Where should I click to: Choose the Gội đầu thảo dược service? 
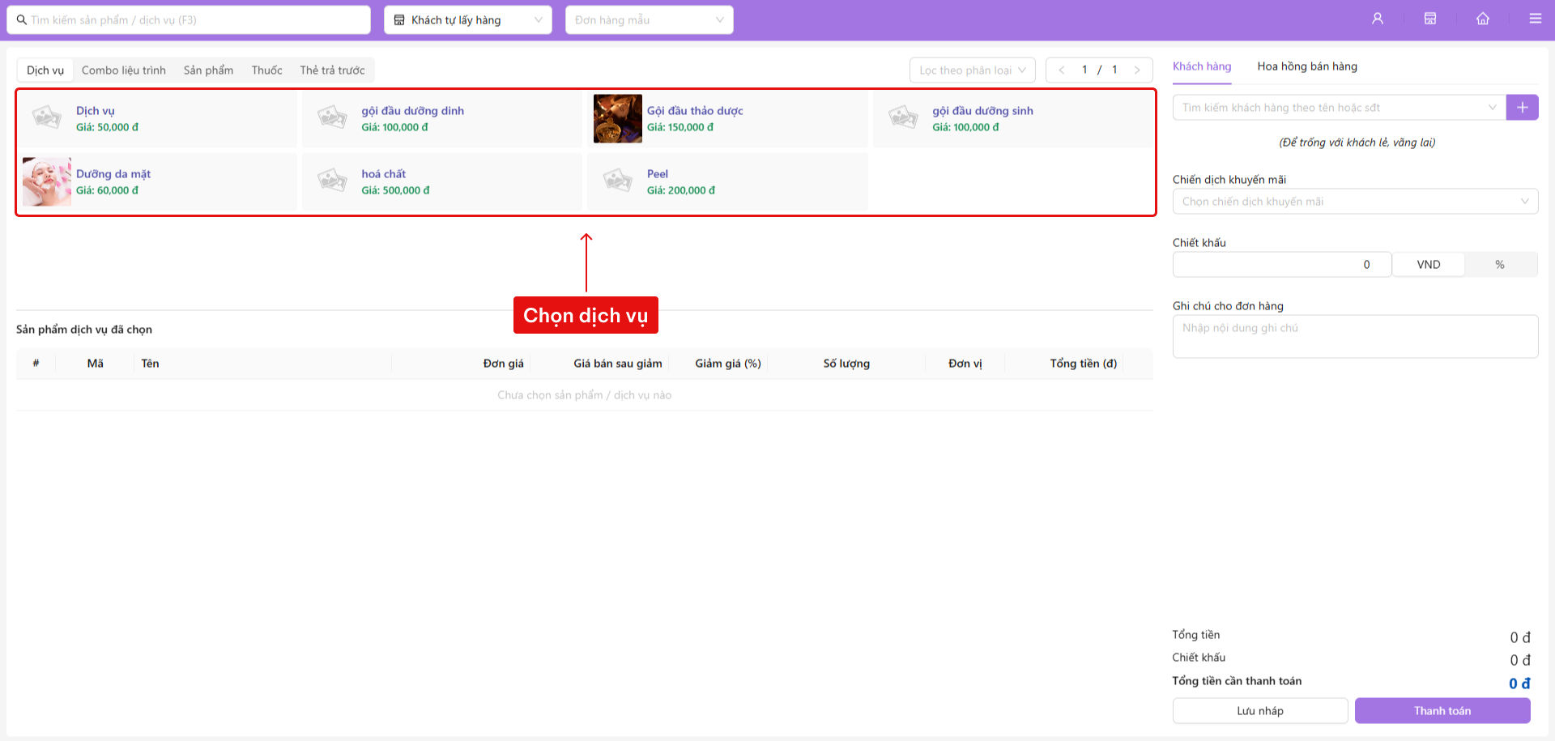click(x=727, y=118)
